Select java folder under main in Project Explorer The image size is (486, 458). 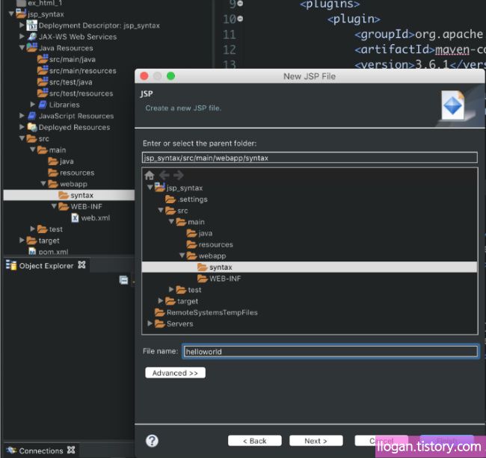coord(67,161)
